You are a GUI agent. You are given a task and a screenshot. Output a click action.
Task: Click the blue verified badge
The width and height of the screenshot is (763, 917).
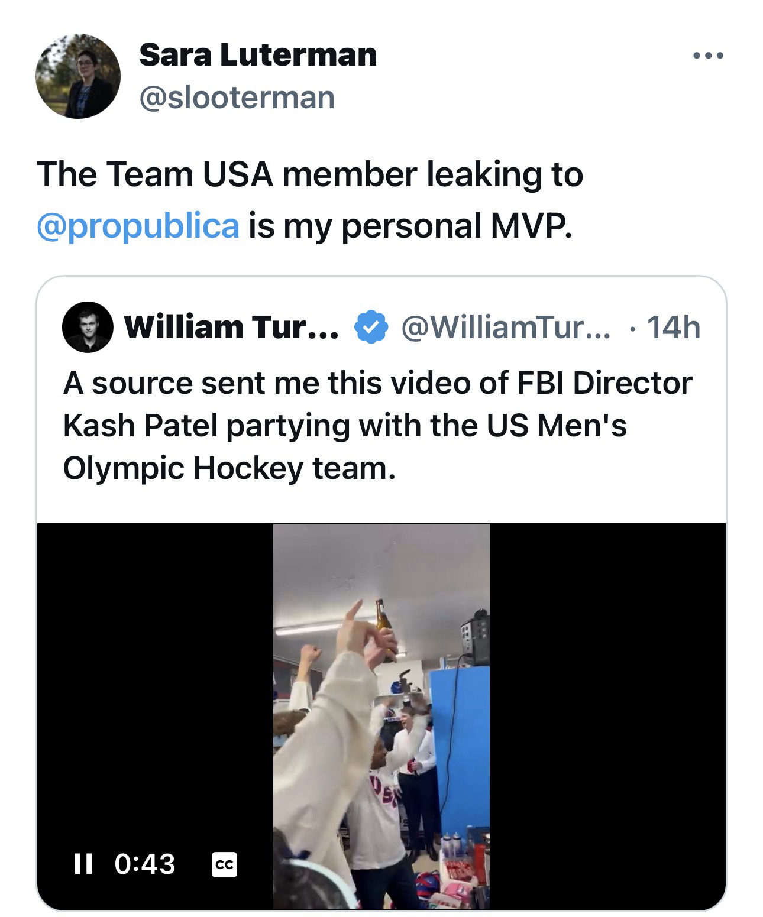371,327
